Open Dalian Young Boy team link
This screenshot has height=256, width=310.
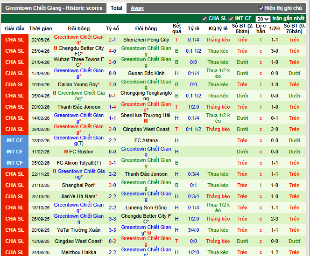click(79, 84)
